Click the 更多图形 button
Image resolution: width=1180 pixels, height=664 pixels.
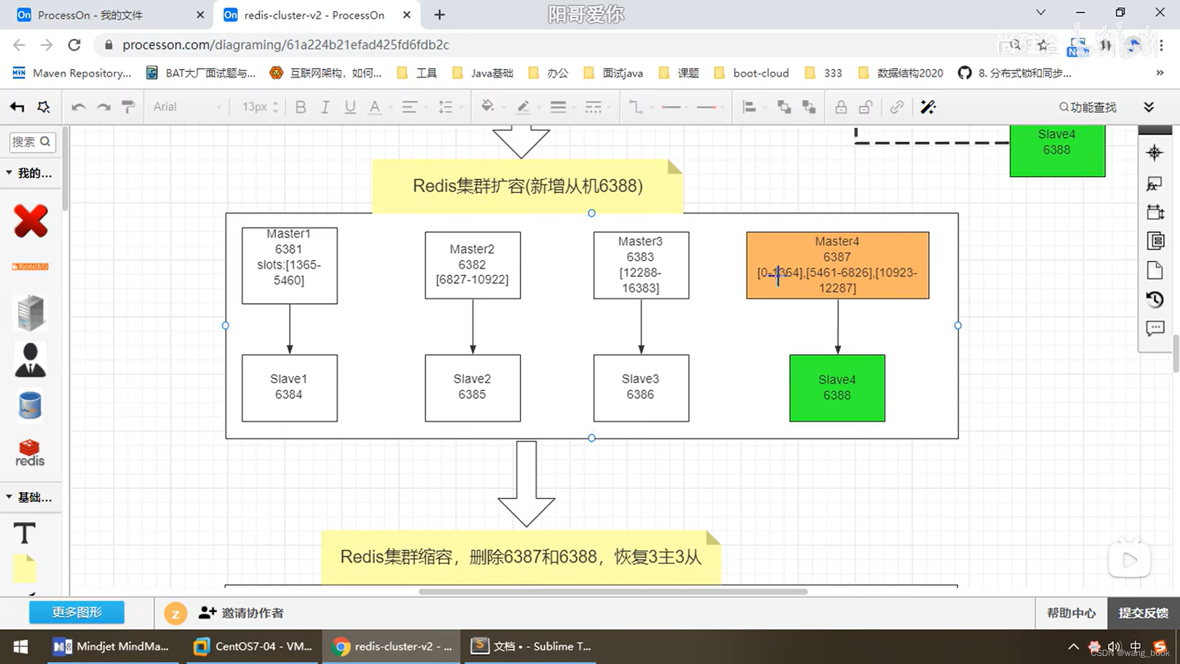pyautogui.click(x=77, y=612)
